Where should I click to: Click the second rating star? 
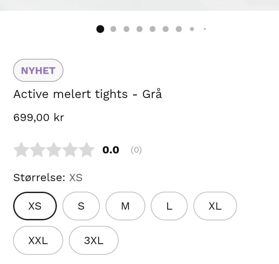[x=37, y=150]
